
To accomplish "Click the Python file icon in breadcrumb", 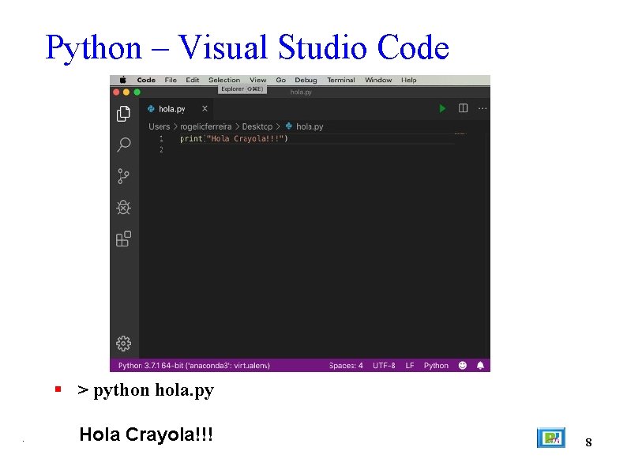I will point(289,126).
